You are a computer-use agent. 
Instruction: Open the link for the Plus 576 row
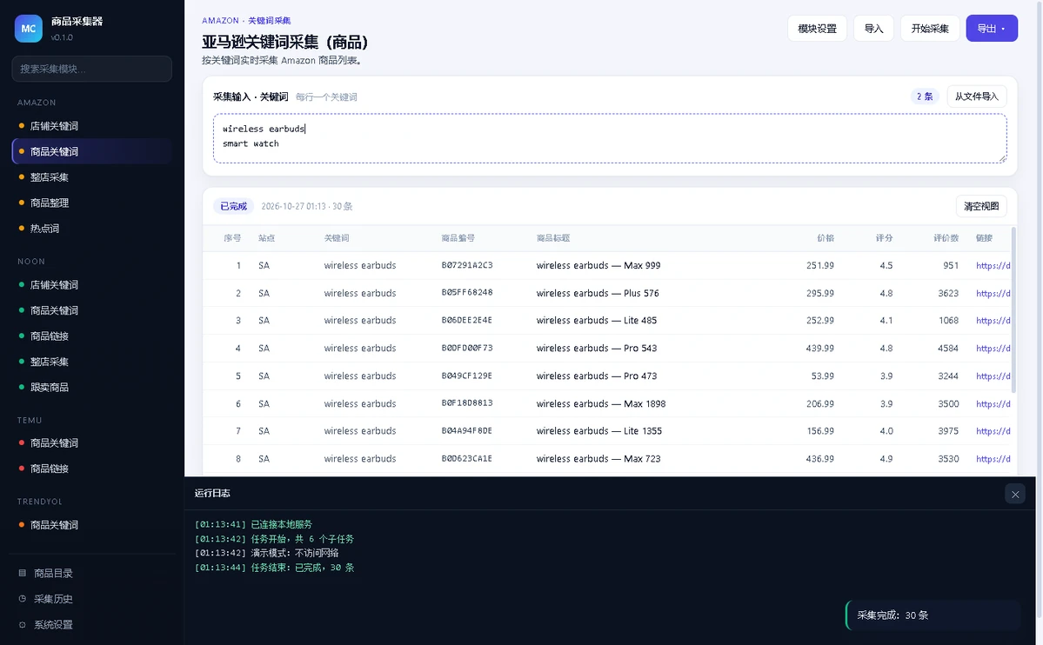pos(993,293)
